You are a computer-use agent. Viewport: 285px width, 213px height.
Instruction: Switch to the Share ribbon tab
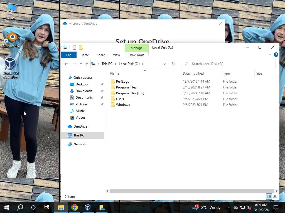(x=101, y=55)
